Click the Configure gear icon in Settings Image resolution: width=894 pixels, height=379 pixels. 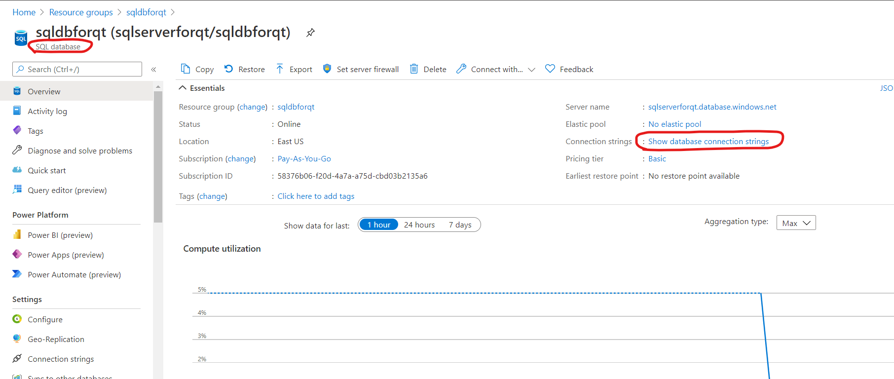(17, 319)
